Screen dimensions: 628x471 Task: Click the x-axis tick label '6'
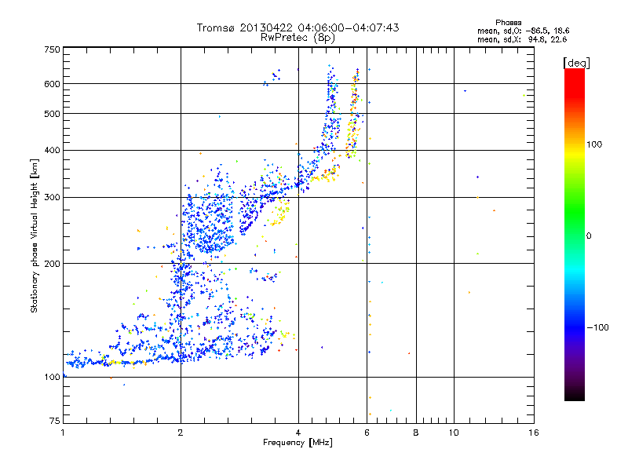[x=367, y=433]
